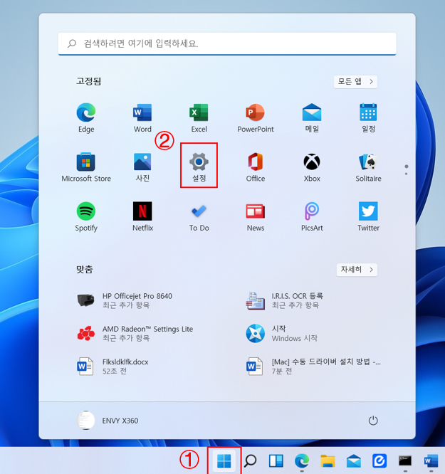Open 시작 Windows 시작 item
Screen dimensions: 445x474
tap(281, 333)
